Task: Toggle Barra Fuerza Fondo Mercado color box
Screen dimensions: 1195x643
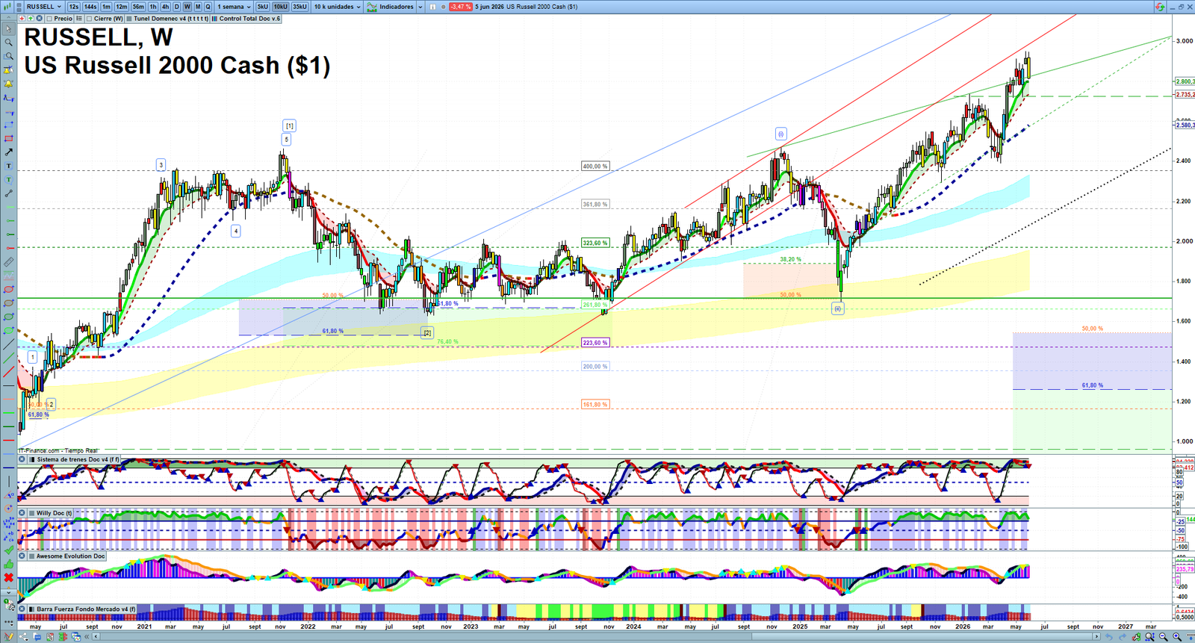Action: pyautogui.click(x=31, y=609)
